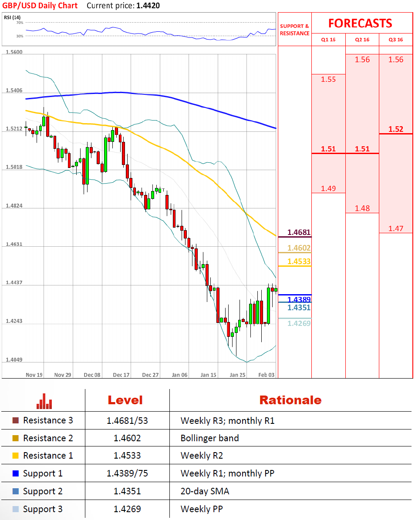
Task: Click the Resistance 2 gold color swatch
Action: pyautogui.click(x=16, y=438)
